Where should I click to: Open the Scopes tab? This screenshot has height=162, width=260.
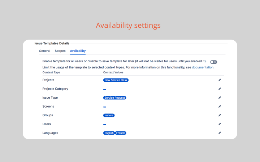pyautogui.click(x=60, y=51)
